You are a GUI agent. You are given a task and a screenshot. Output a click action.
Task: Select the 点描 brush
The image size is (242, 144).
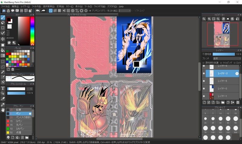pyautogui.click(x=19, y=132)
